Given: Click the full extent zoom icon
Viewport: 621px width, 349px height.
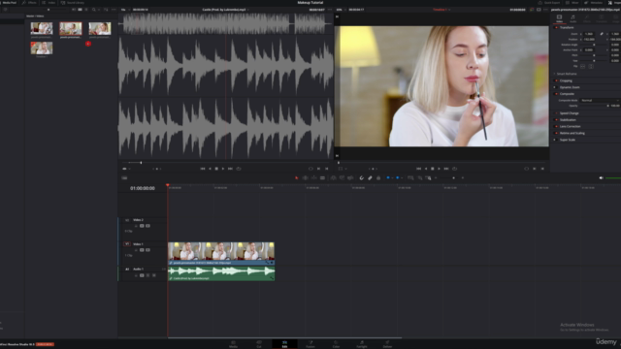Looking at the screenshot, I should 410,178.
